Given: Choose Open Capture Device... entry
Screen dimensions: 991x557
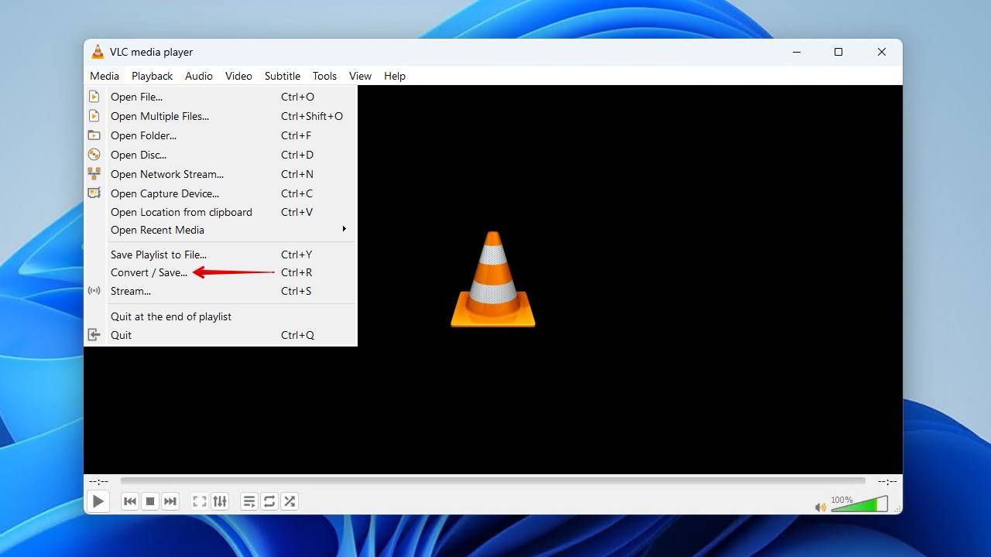Looking at the screenshot, I should [221, 193].
